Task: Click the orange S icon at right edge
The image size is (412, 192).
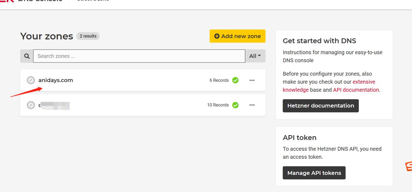Action: click(x=409, y=166)
